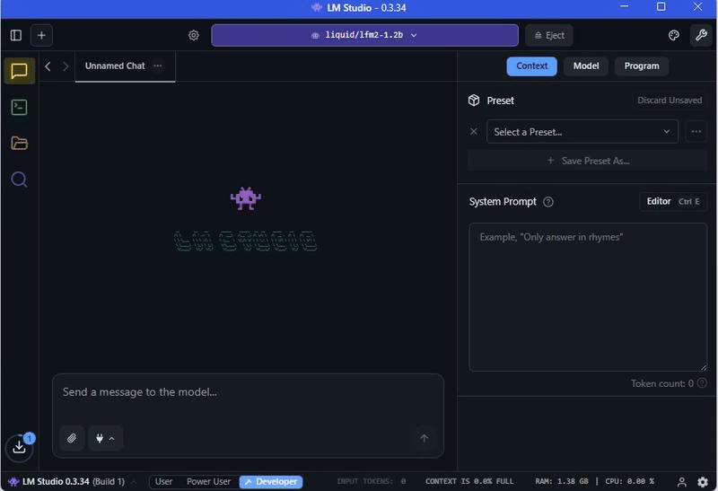Open the Developer terminal view in sidebar
The width and height of the screenshot is (718, 491).
tap(19, 107)
